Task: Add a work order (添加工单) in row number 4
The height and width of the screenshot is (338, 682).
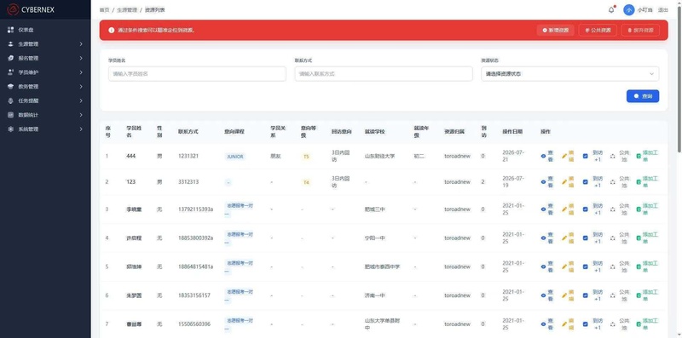Action: point(648,238)
